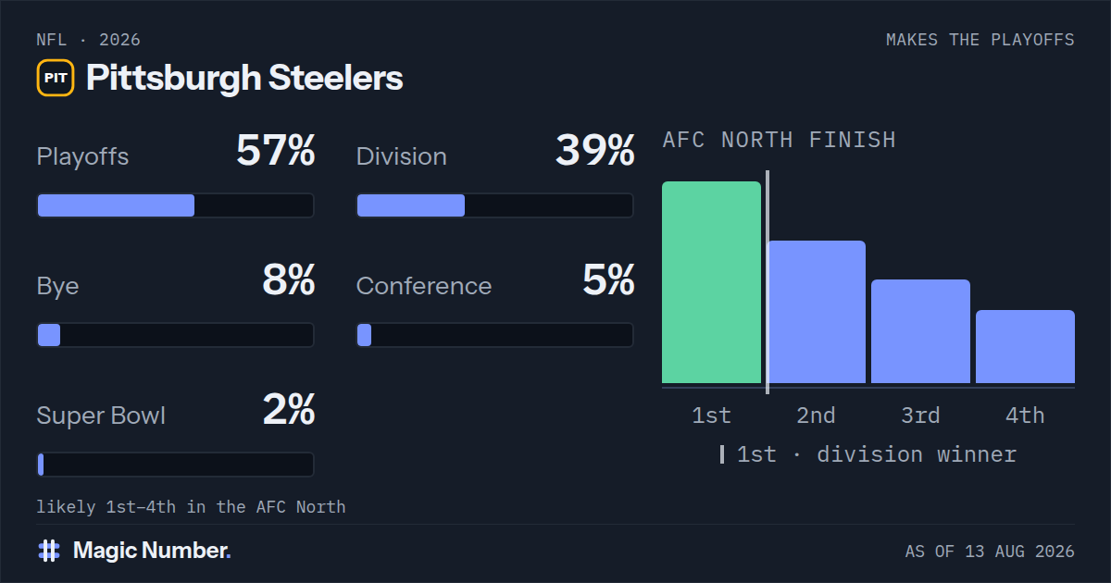1111x583 pixels.
Task: Select the green 1st place finish bar
Action: (x=711, y=282)
